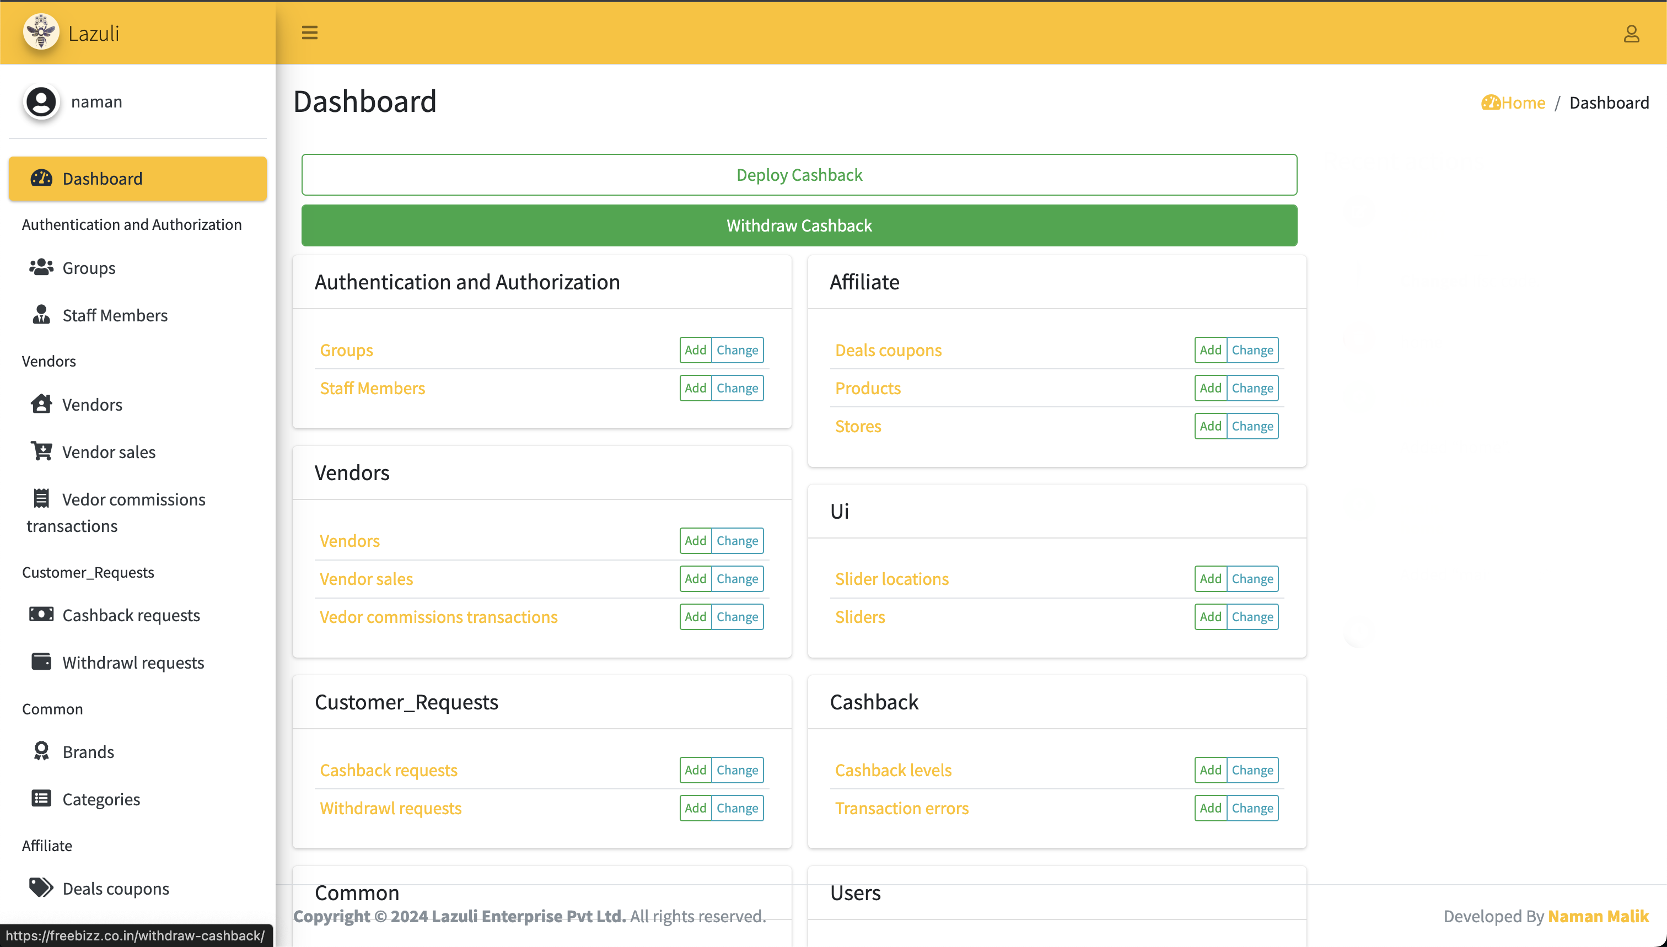This screenshot has width=1667, height=947.
Task: Click Add button for Groups
Action: 695,350
